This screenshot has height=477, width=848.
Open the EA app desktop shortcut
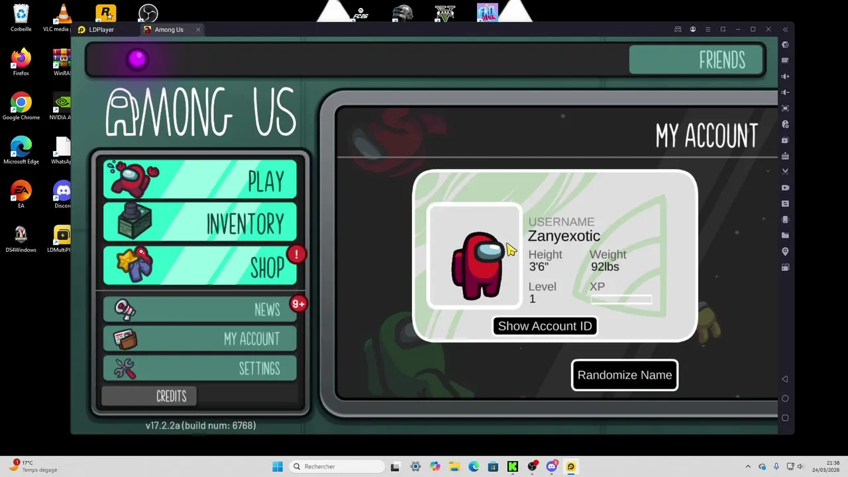[x=21, y=194]
